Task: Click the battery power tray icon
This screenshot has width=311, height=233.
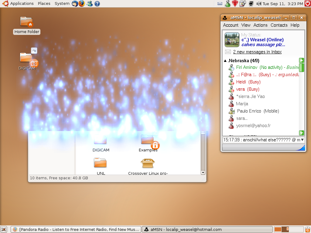Action: tap(243, 4)
